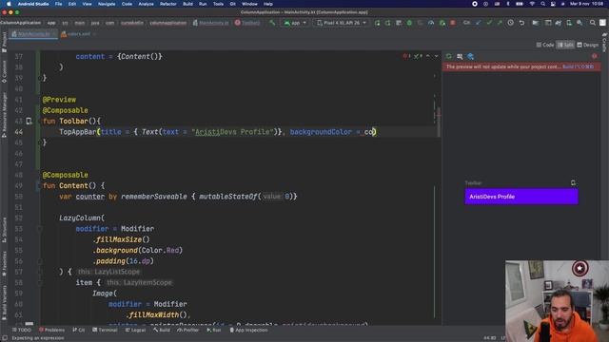This screenshot has height=342, width=609.
Task: Click the Git update project arrow icon
Action: tap(478, 23)
